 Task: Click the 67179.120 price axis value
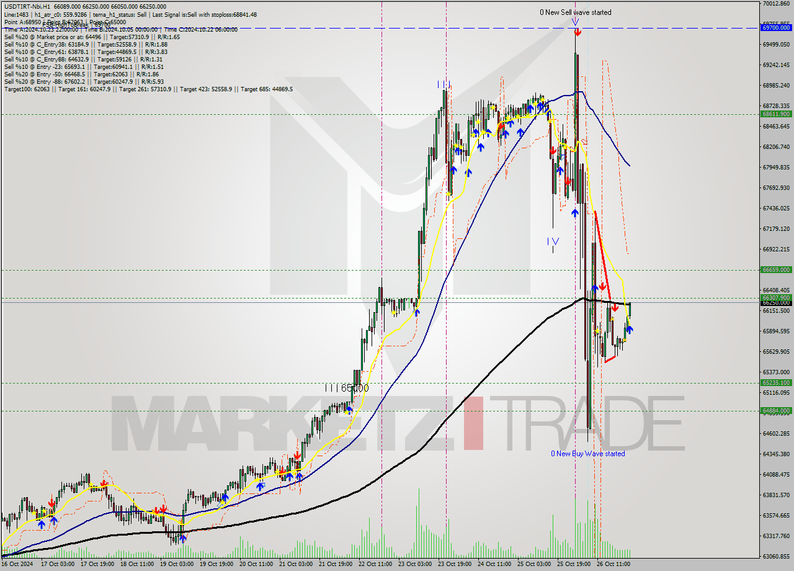click(x=776, y=229)
